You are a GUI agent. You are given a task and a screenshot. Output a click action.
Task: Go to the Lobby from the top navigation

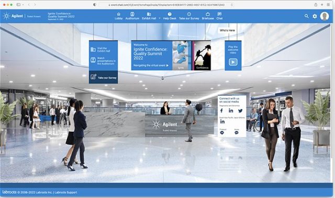pyautogui.click(x=119, y=16)
